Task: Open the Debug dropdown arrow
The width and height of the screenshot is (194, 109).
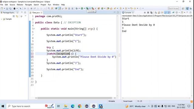Action: coord(79,8)
